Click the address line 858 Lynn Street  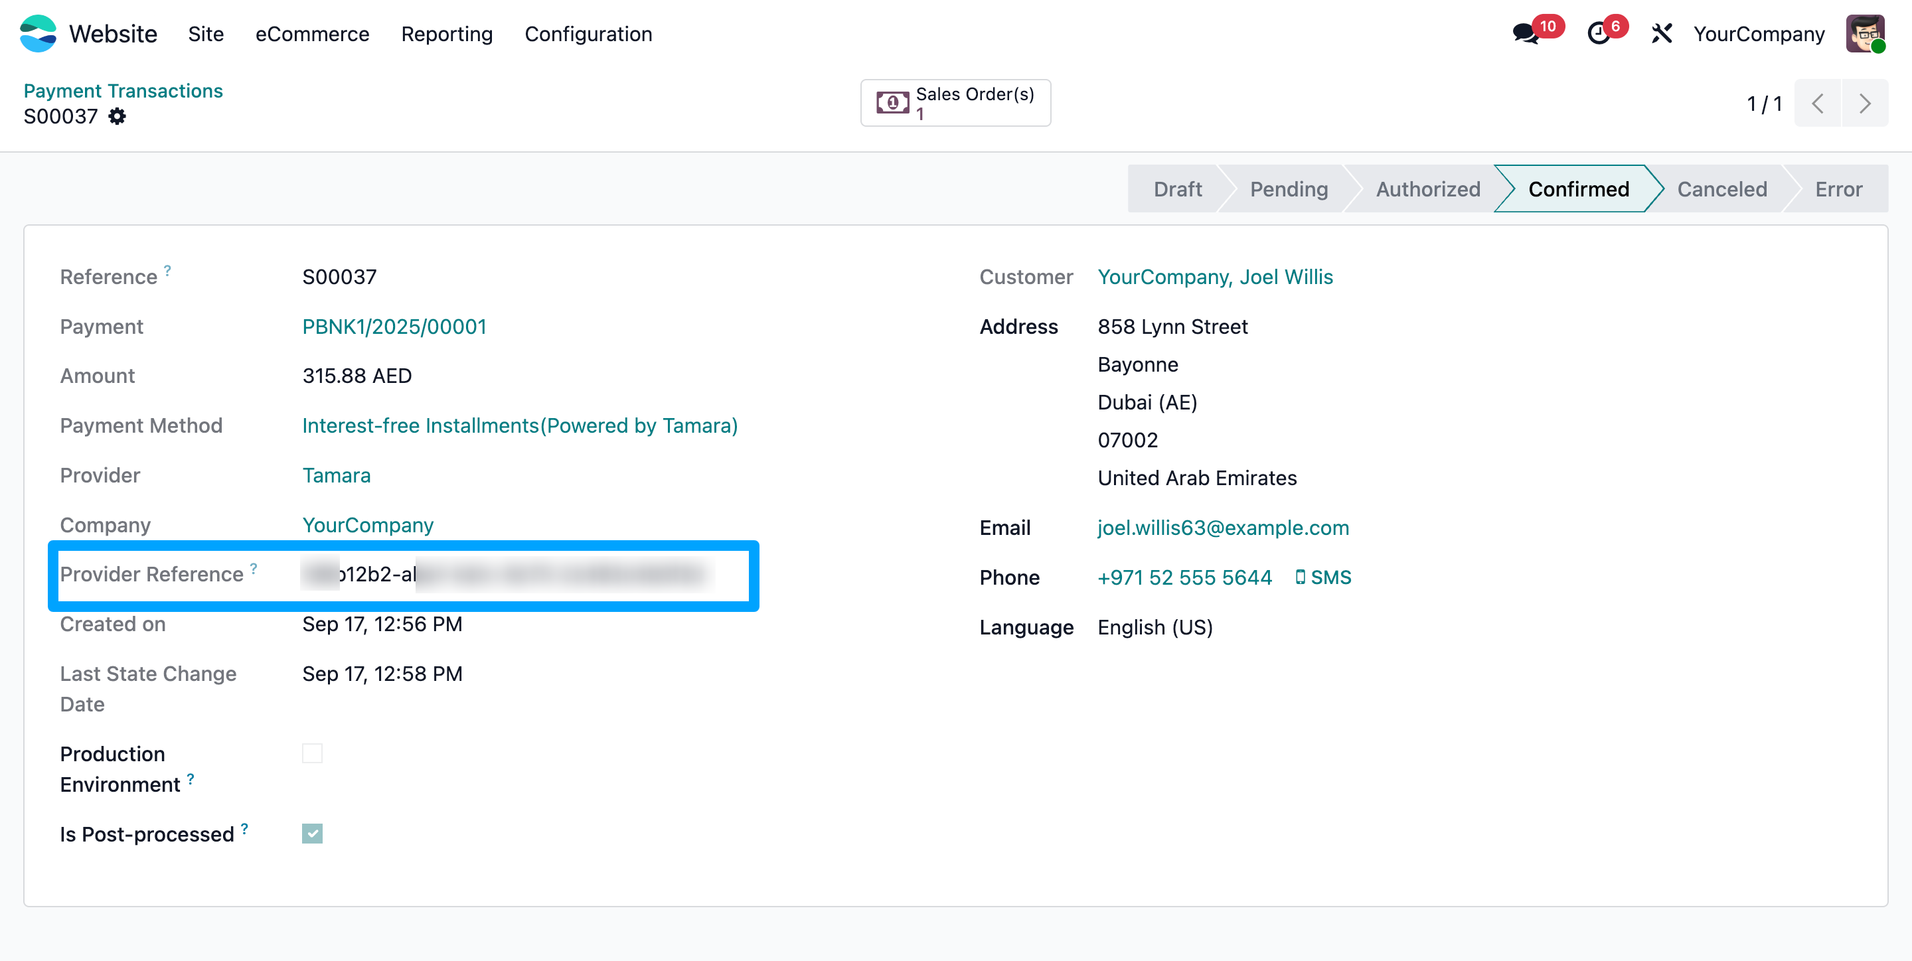[x=1172, y=327]
